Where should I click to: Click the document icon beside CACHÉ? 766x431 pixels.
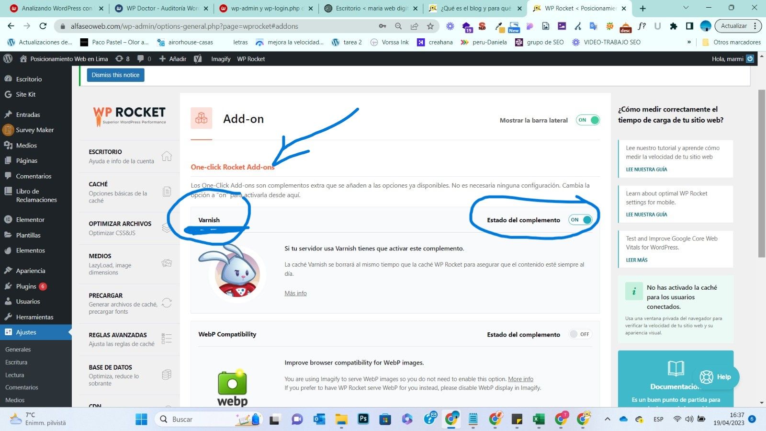coord(167,192)
